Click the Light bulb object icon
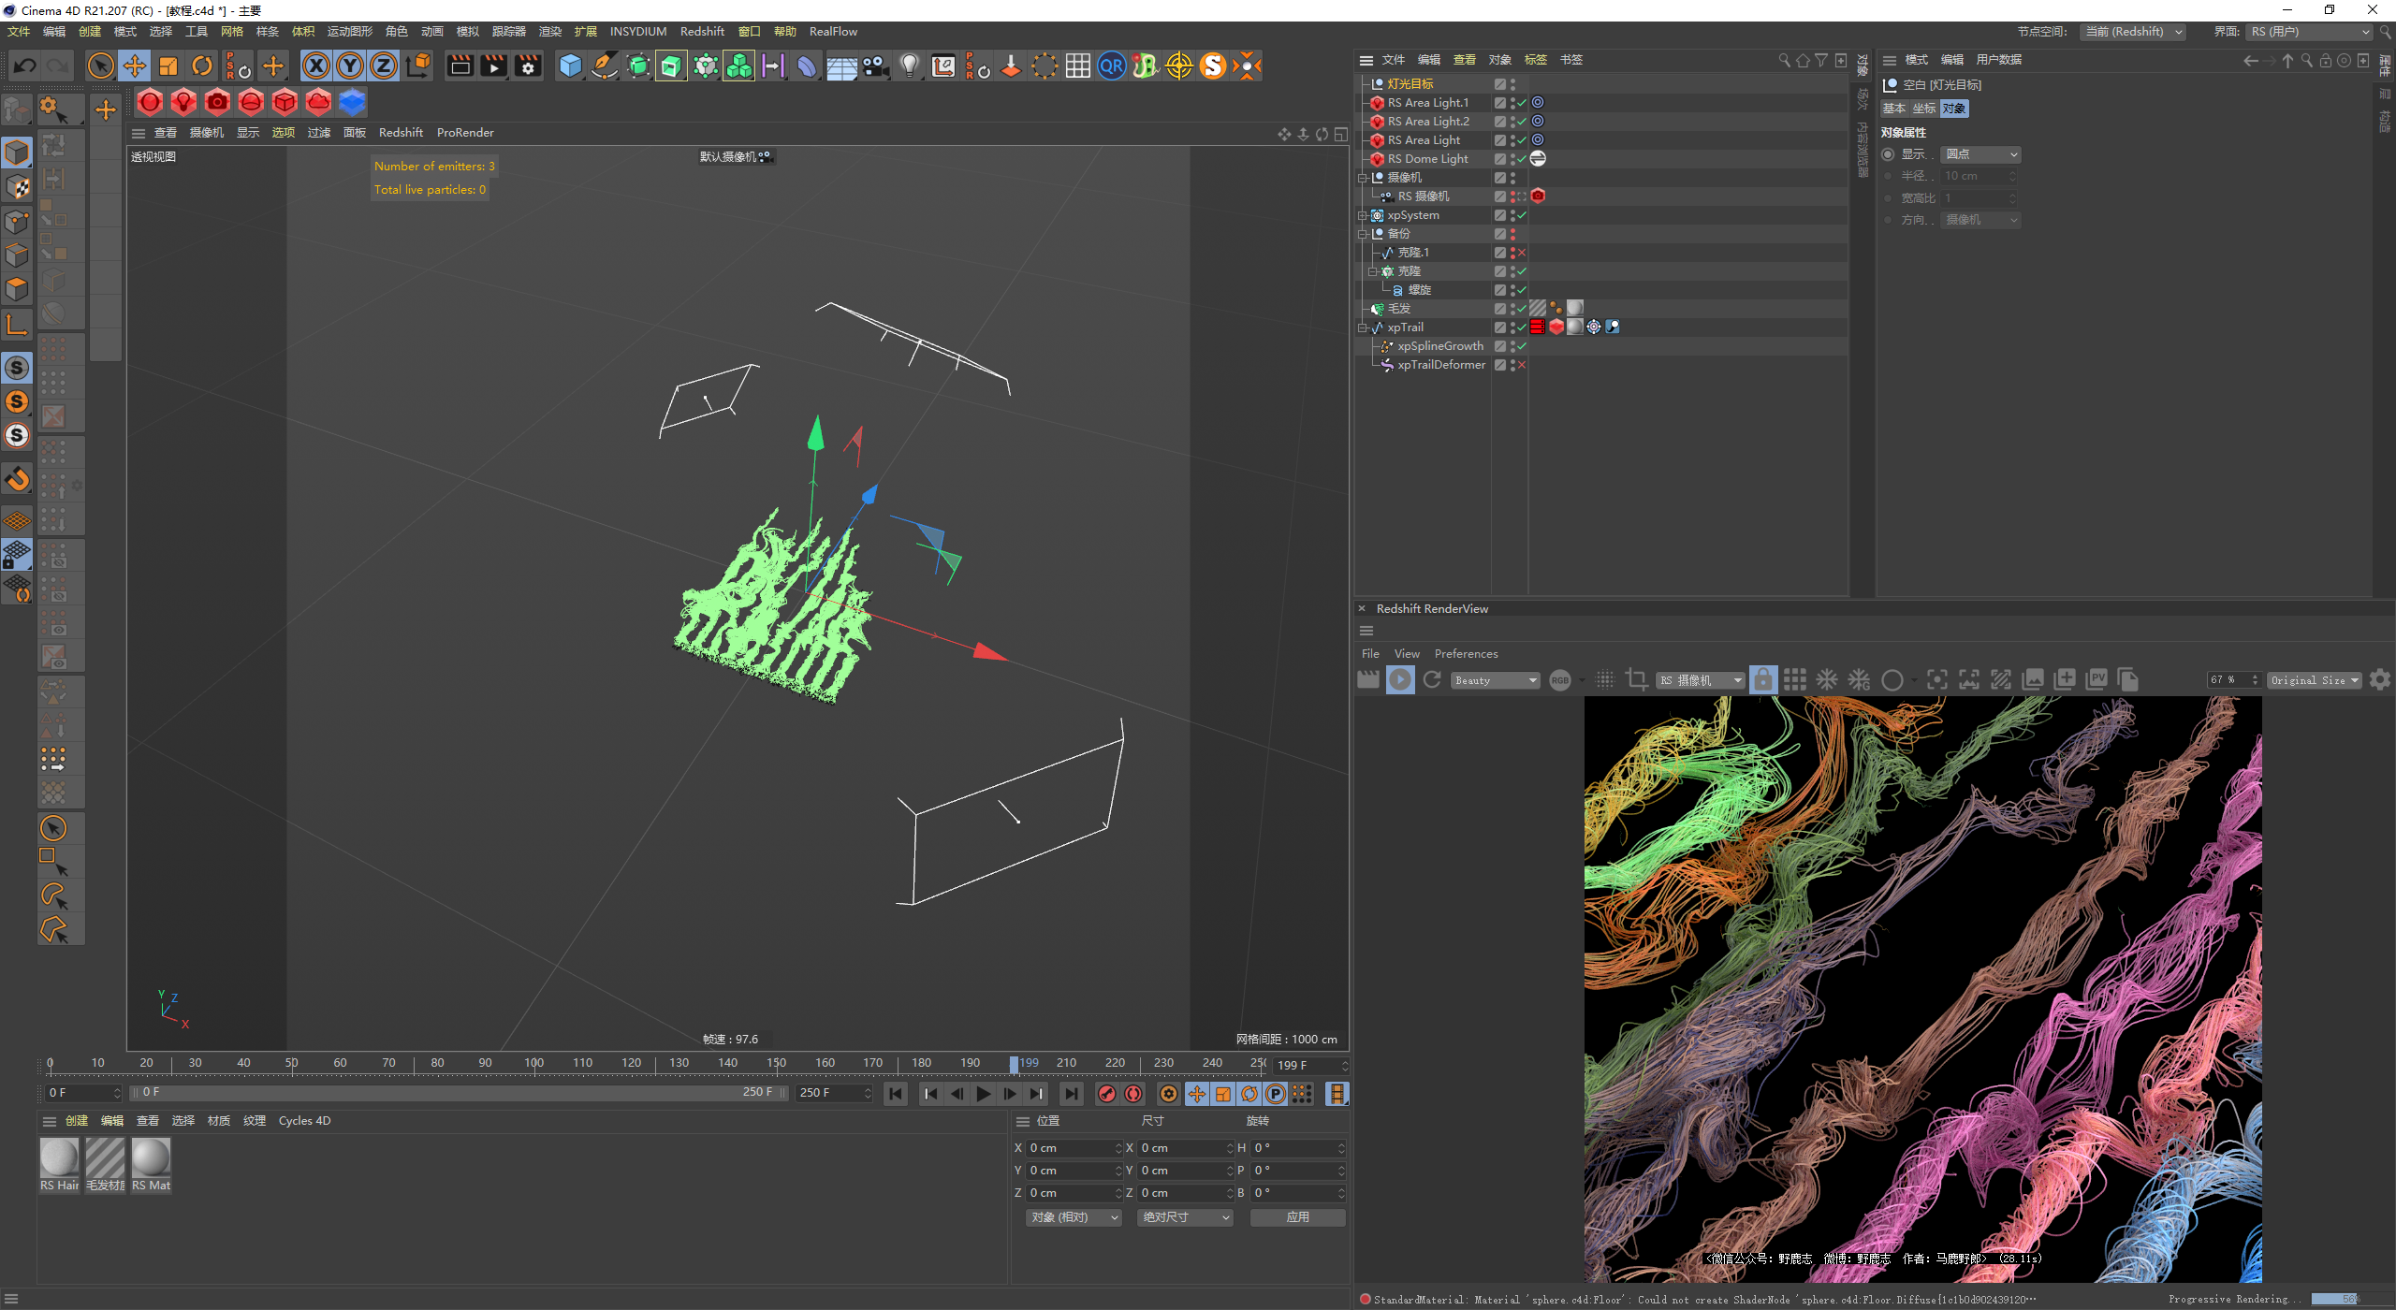This screenshot has width=2396, height=1310. [x=909, y=65]
